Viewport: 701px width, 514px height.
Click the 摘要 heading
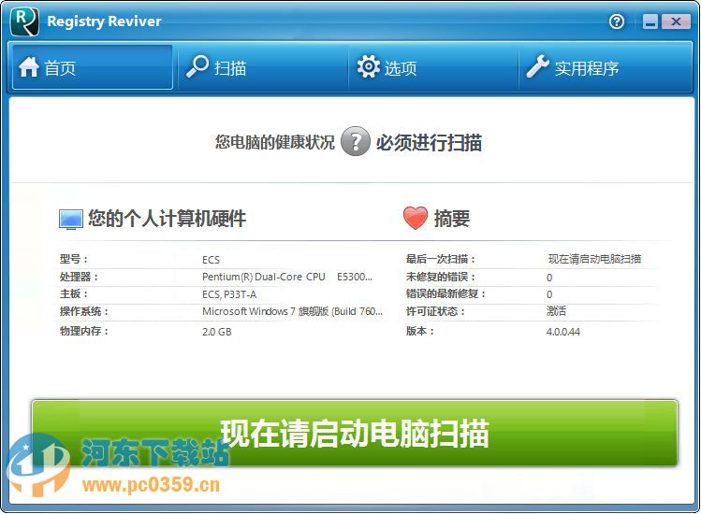[452, 219]
